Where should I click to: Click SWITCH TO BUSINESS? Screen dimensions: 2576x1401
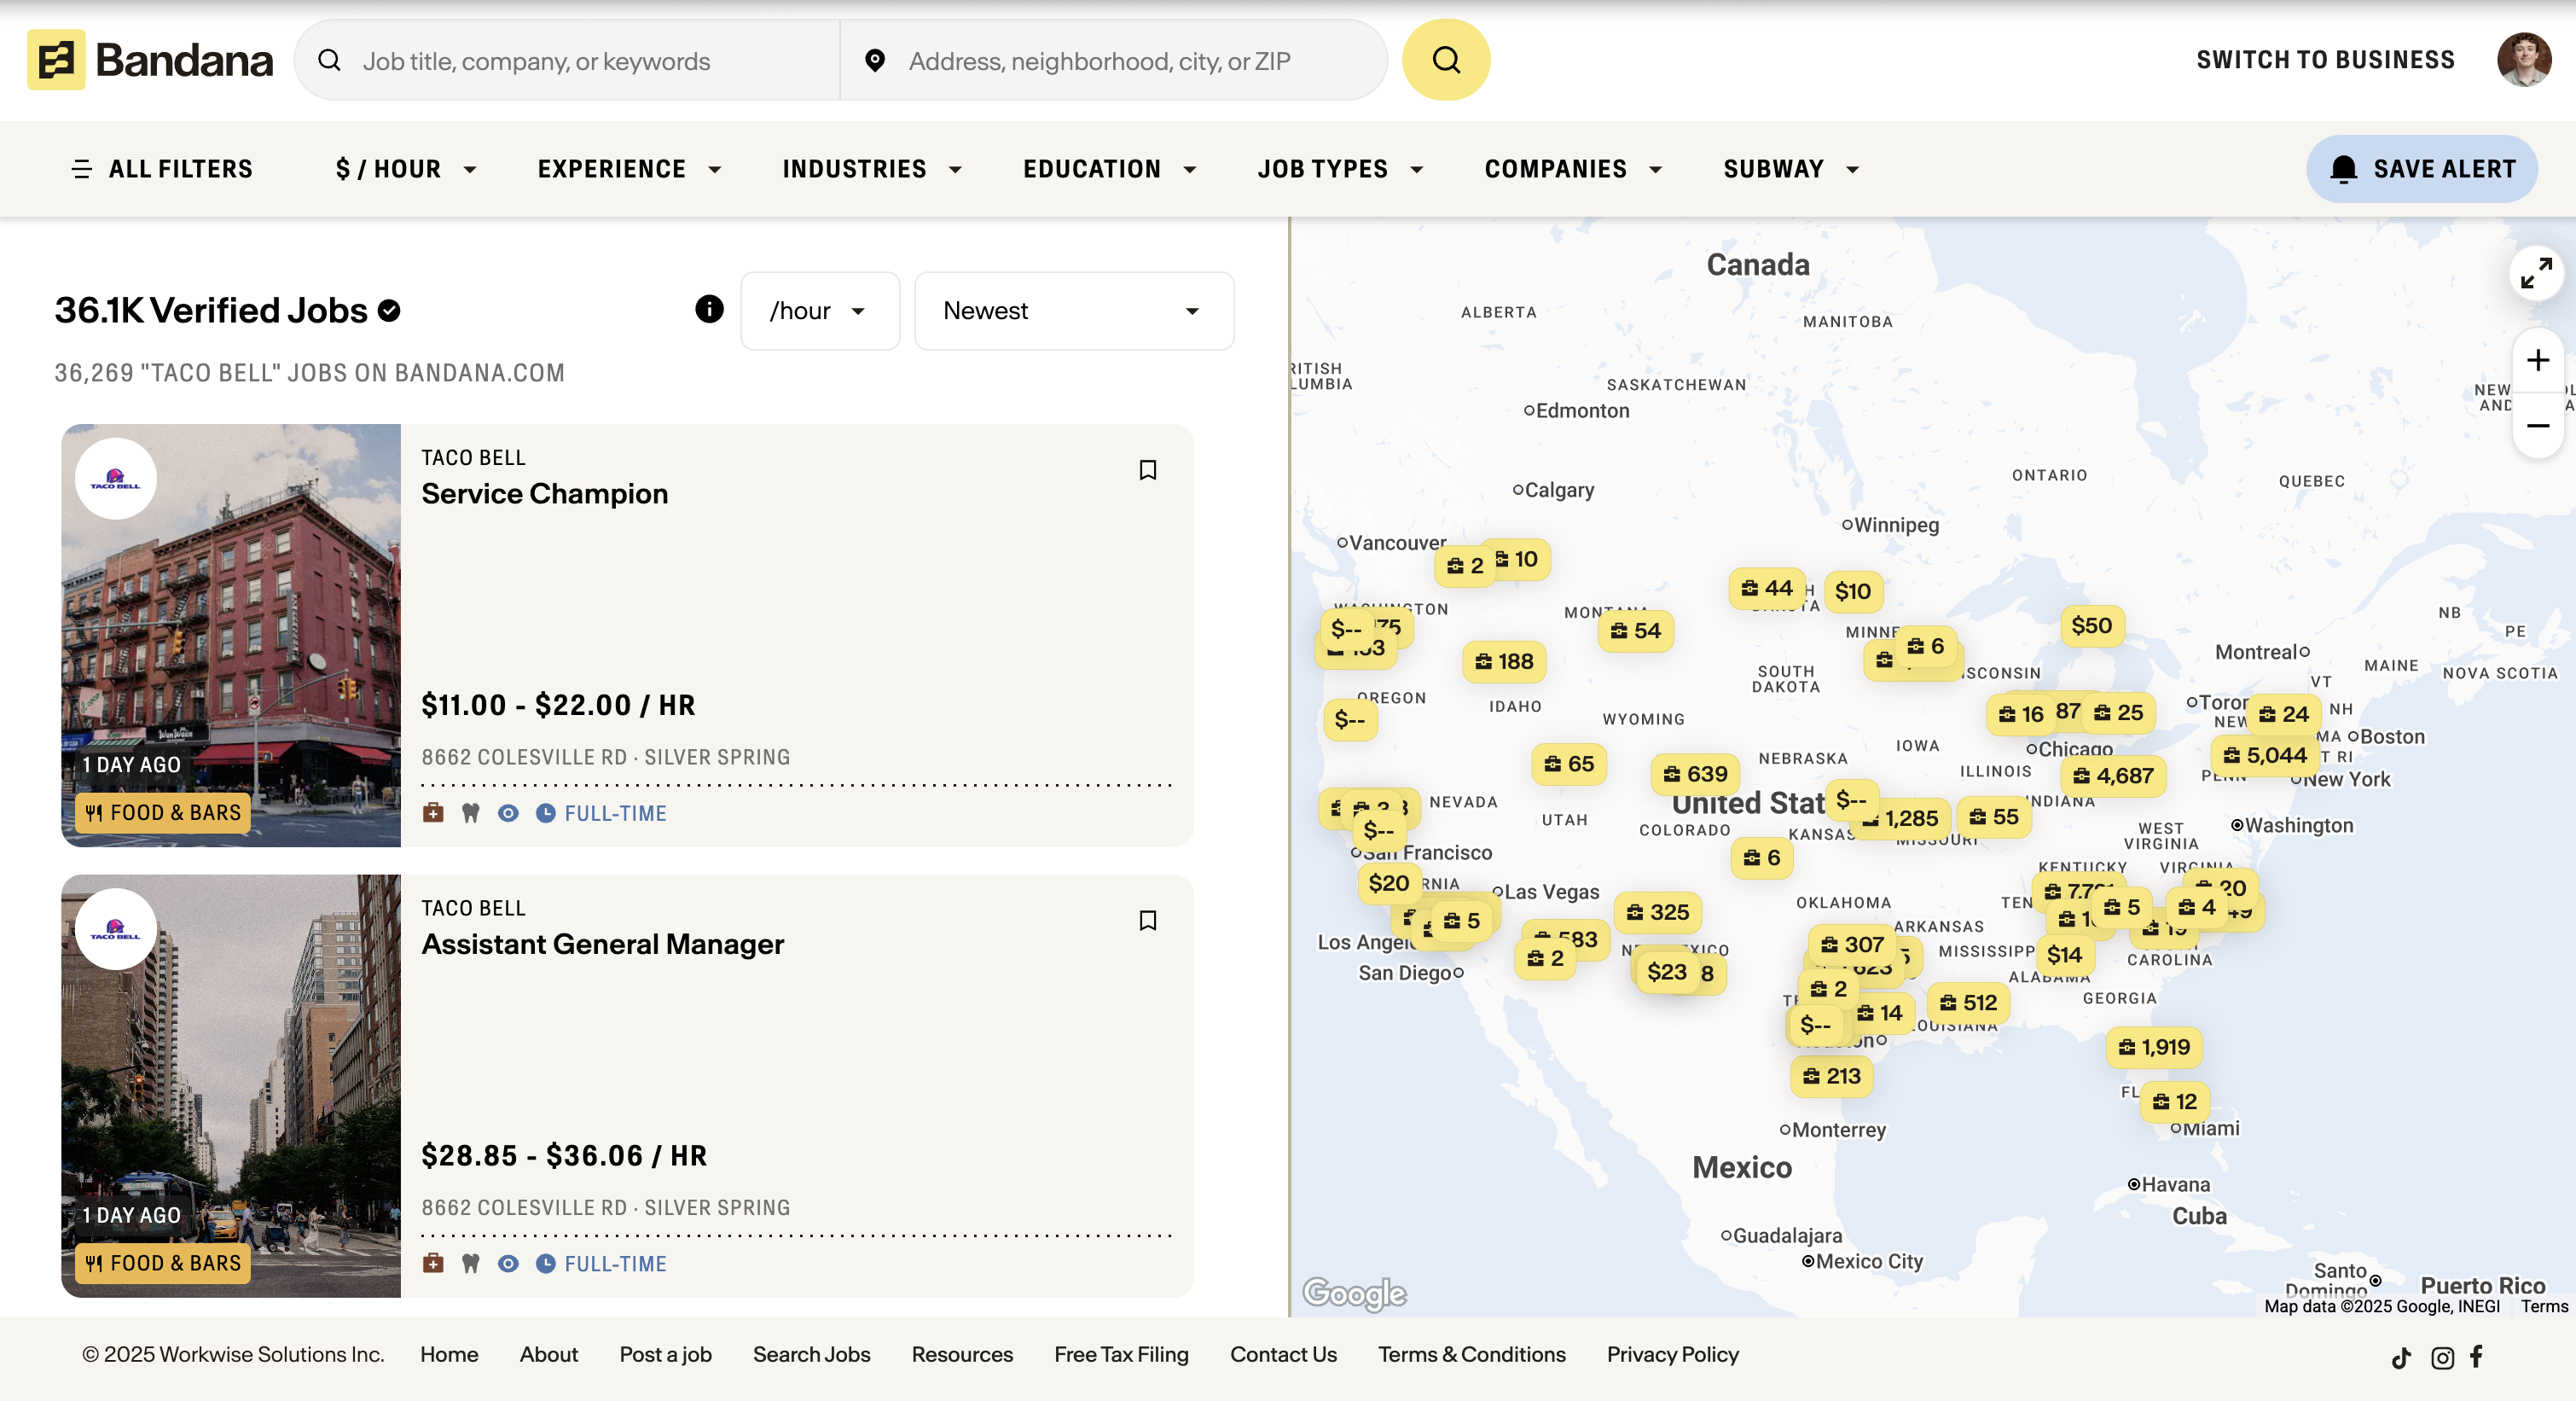2325,60
